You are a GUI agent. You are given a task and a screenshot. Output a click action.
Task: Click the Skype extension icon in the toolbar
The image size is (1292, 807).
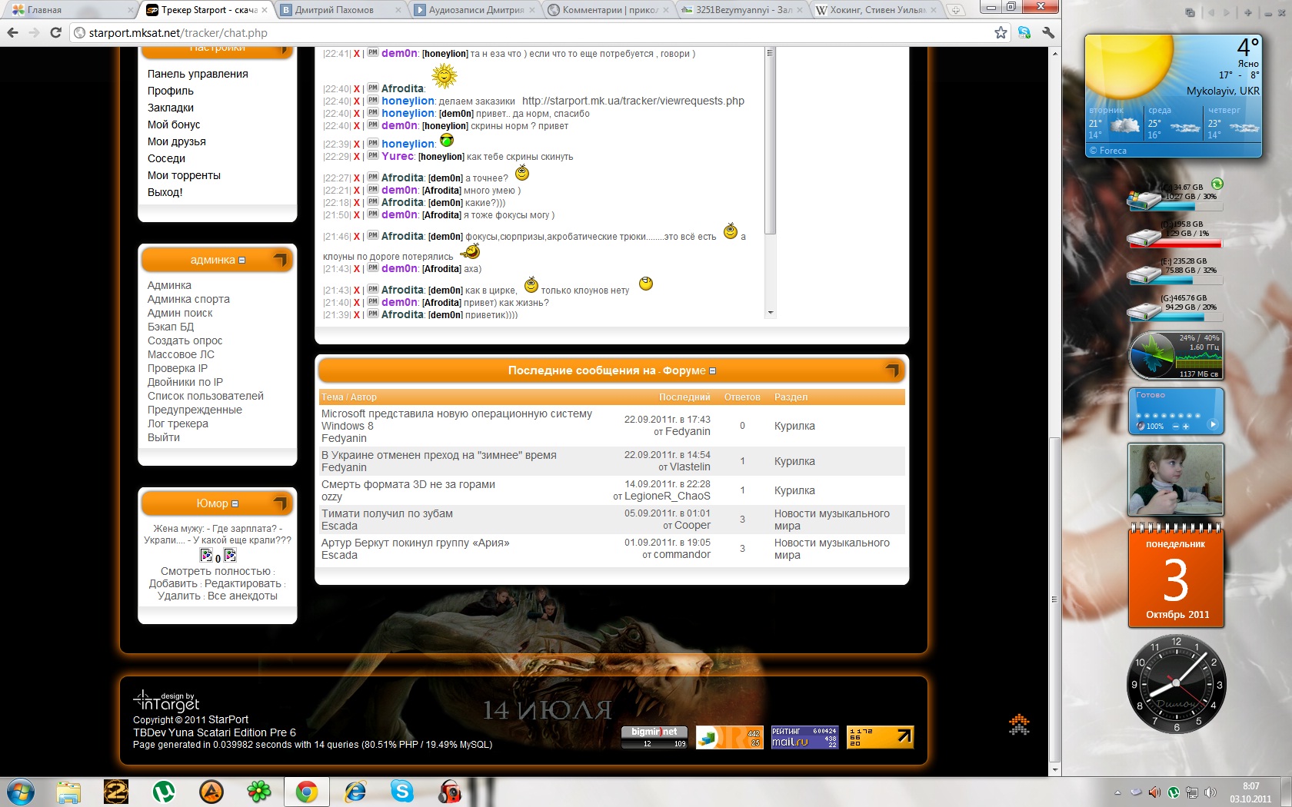[1024, 32]
